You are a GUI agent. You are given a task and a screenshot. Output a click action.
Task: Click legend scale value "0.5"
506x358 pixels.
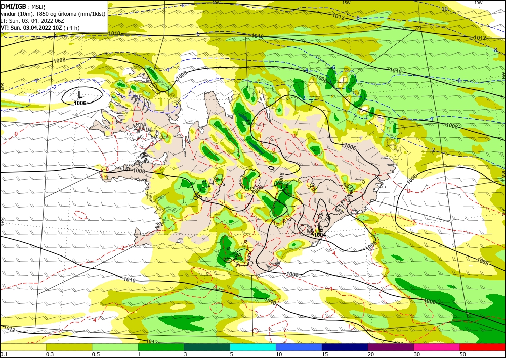(x=96, y=354)
